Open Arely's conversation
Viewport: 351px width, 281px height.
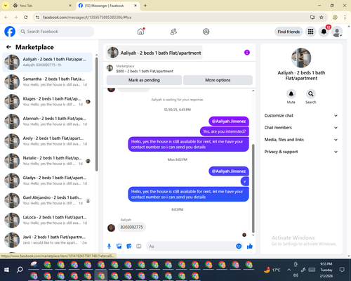pos(48,141)
